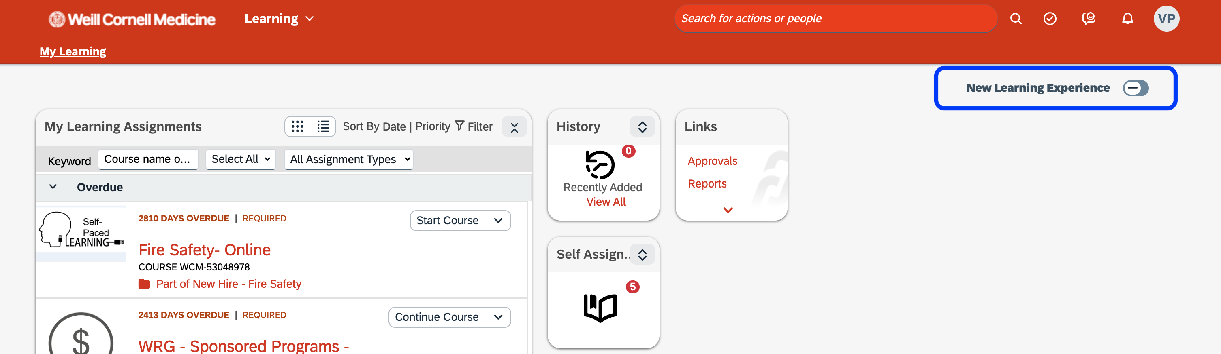Open the VP profile avatar

tap(1166, 19)
